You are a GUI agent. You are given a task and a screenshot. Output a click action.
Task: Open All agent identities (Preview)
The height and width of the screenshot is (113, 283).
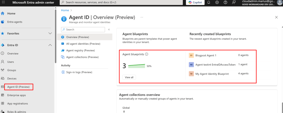[83, 44]
